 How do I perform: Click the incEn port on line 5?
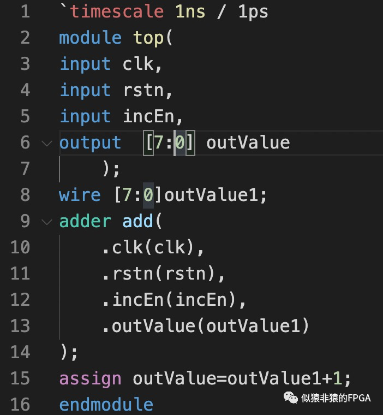(148, 116)
